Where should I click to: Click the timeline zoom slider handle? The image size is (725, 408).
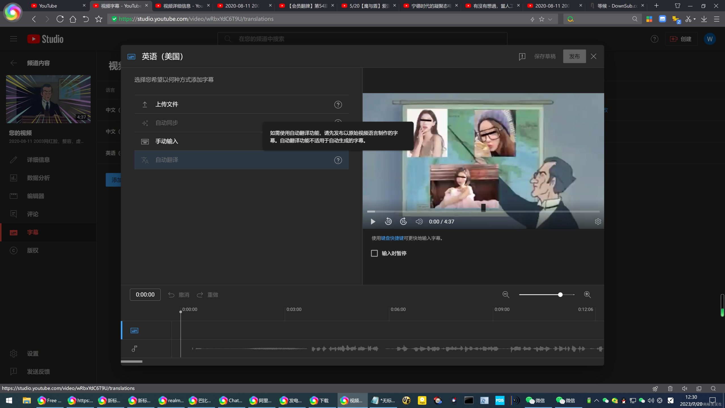560,295
